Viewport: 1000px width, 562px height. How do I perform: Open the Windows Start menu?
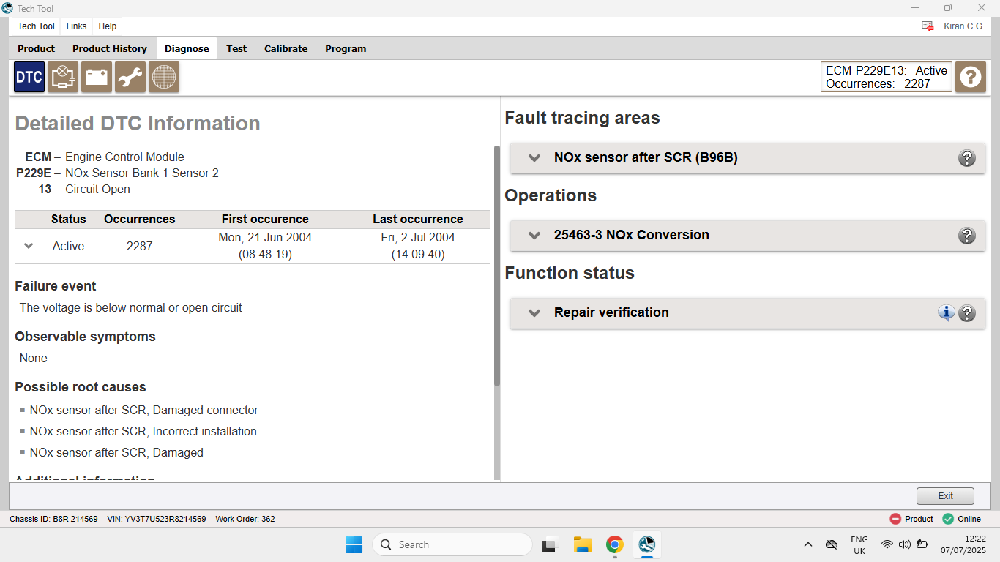(354, 544)
